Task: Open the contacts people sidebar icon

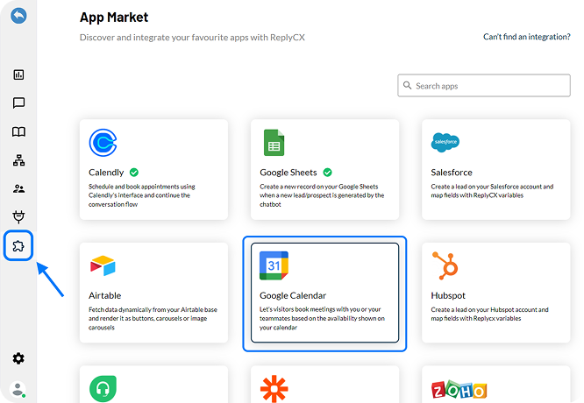Action: pyautogui.click(x=18, y=188)
